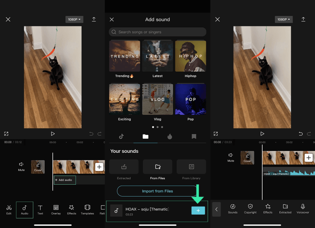Enter fullscreen preview in left editor
The height and width of the screenshot is (228, 315).
point(6,134)
